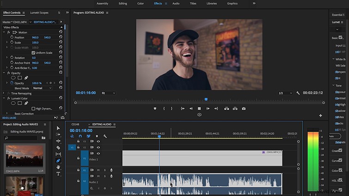
Task: Toggle the Uniform Scale checkbox
Action: click(x=33, y=53)
